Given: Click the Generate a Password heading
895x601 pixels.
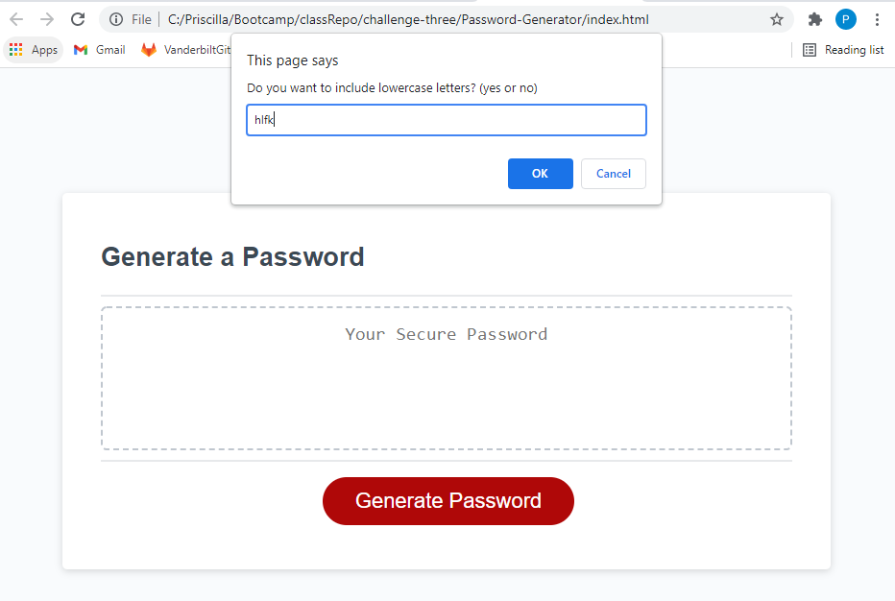Looking at the screenshot, I should [x=231, y=256].
